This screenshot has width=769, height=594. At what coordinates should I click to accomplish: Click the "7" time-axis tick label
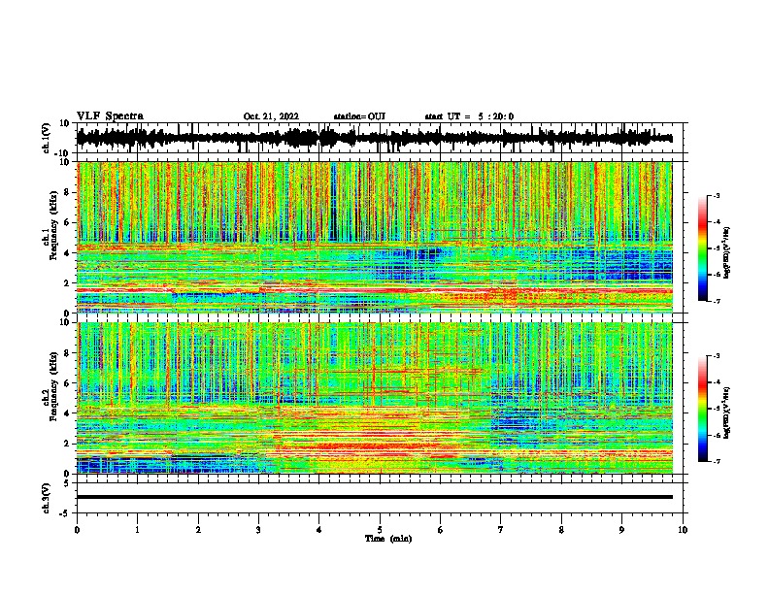coord(501,530)
